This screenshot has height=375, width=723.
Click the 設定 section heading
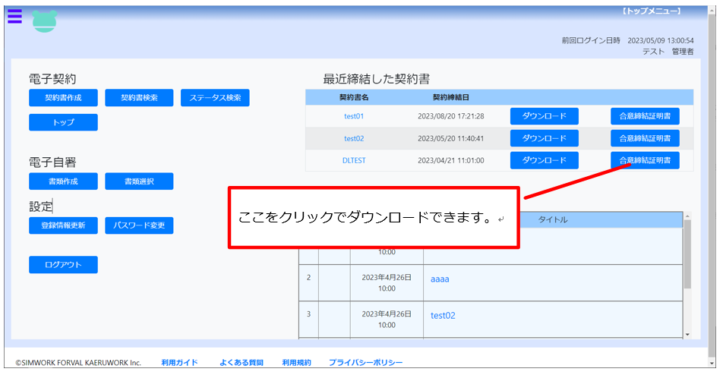[40, 206]
